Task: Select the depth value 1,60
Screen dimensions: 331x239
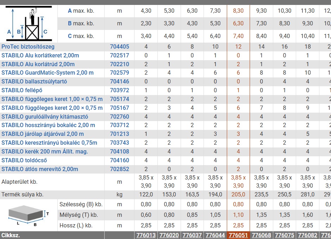Action: point(307,215)
